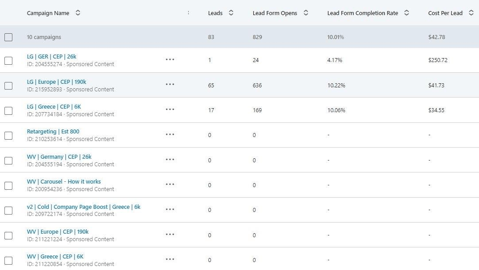Screen dimensions: 479x270
Task: Open the more-options dots for Retargeting | Est 800
Action: [170, 134]
